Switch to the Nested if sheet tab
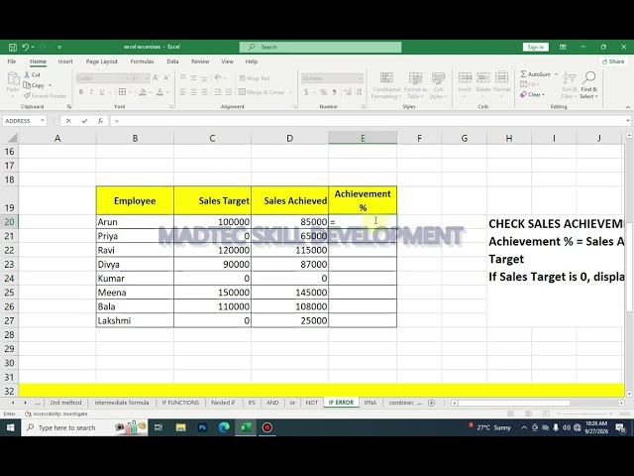This screenshot has height=476, width=634. click(223, 403)
